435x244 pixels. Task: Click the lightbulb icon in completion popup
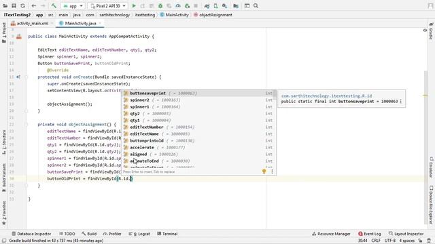264,171
